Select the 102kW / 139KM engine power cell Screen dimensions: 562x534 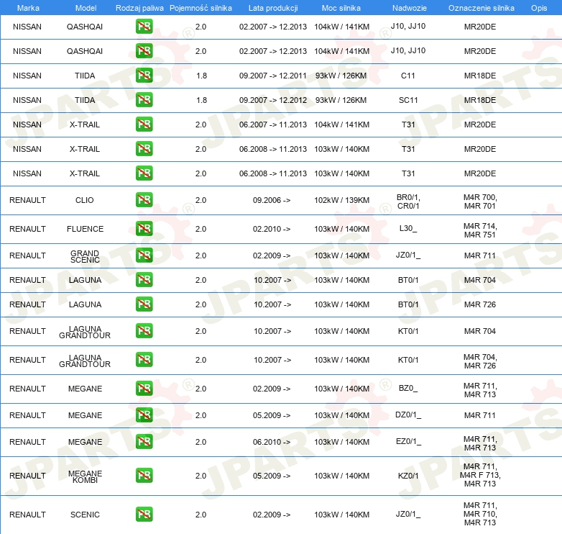coord(341,200)
